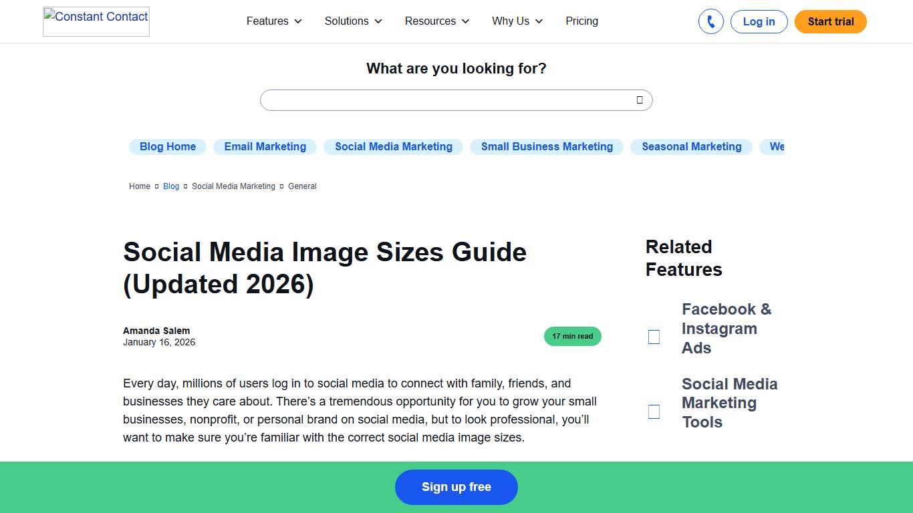The height and width of the screenshot is (513, 913).
Task: Click the Constant Contact logo
Action: [96, 21]
